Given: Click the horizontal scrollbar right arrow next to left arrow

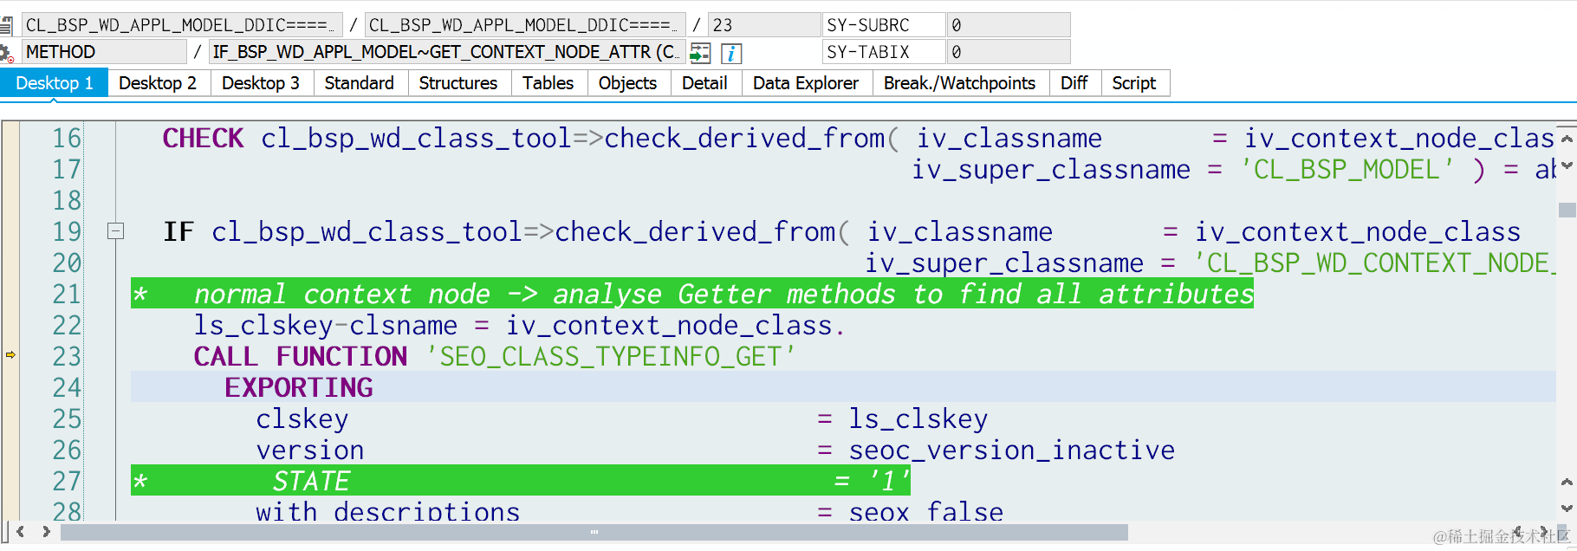Looking at the screenshot, I should point(46,531).
